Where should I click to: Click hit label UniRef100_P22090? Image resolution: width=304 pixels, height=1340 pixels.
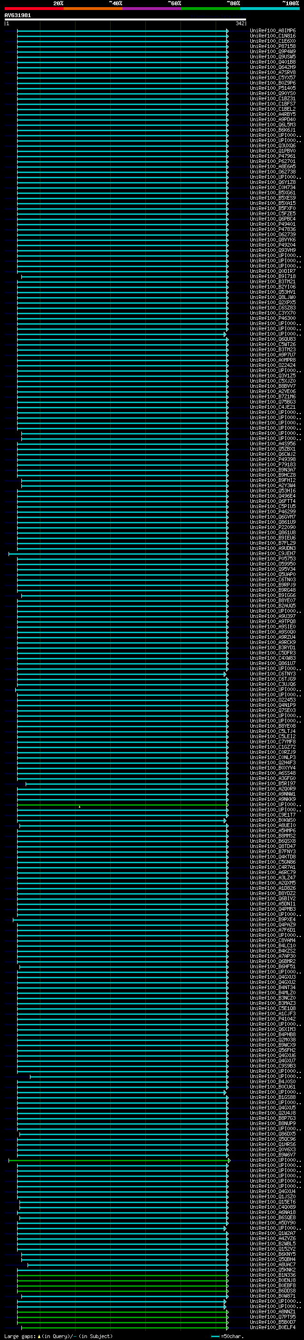273,527
